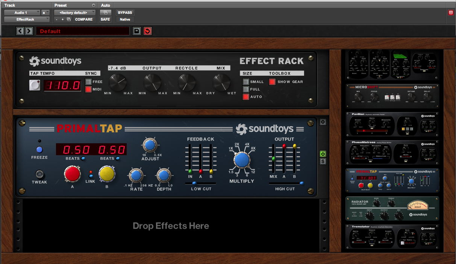
Task: Click the blue Freeze button
Action: pyautogui.click(x=39, y=150)
